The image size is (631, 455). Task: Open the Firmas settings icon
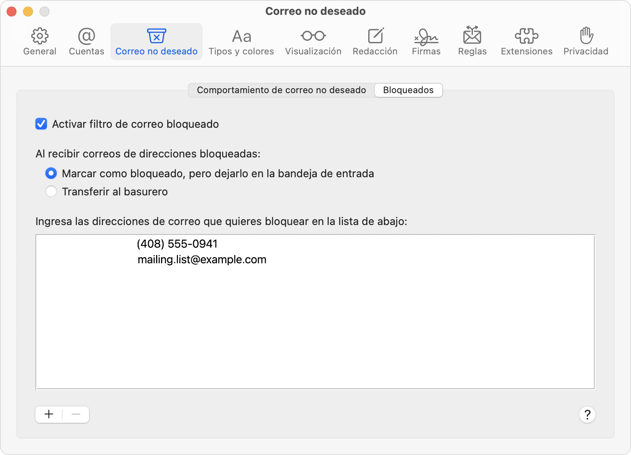pyautogui.click(x=426, y=40)
